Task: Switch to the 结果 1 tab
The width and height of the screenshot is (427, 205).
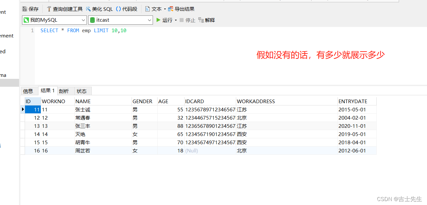Action: 48,91
